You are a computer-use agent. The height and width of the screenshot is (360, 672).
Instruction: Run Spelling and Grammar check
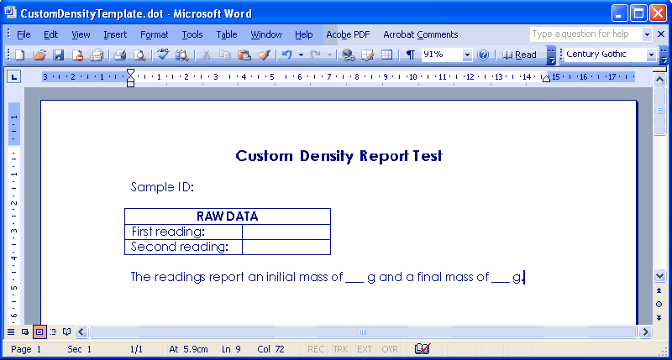click(x=163, y=55)
